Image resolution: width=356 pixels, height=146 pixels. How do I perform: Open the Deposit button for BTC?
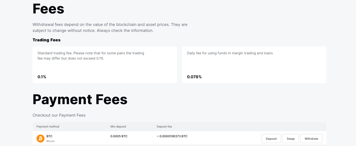[271, 139]
